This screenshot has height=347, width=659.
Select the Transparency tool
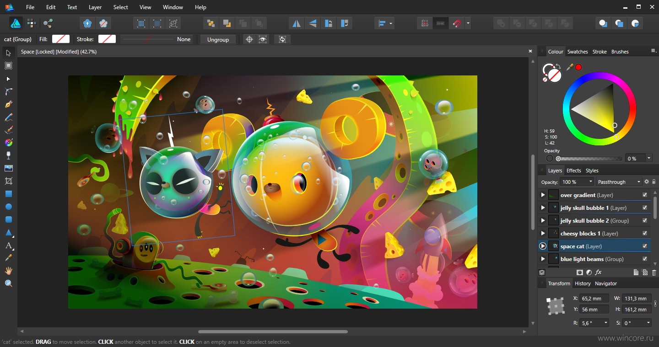pos(8,155)
